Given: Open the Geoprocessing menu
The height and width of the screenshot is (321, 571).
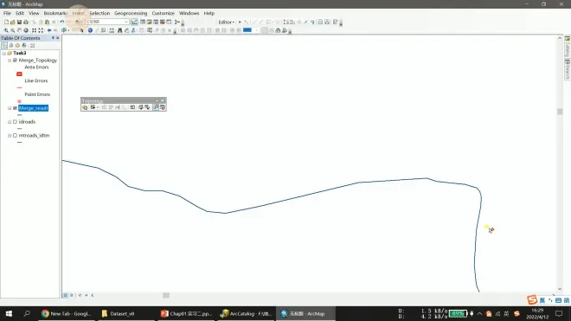Looking at the screenshot, I should [x=131, y=13].
